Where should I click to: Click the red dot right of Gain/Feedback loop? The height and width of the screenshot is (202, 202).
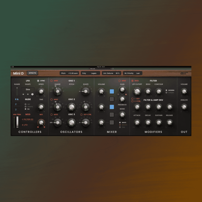click(x=126, y=95)
